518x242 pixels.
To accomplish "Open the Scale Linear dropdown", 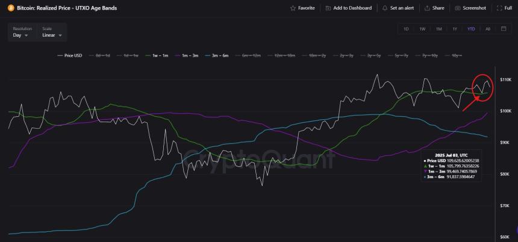I will (52, 32).
